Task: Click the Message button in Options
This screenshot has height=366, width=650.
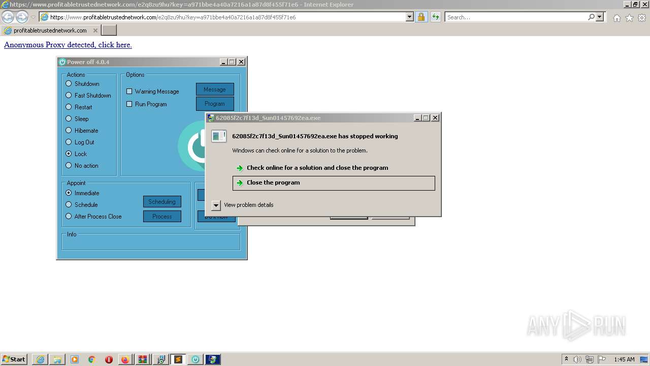Action: point(215,89)
